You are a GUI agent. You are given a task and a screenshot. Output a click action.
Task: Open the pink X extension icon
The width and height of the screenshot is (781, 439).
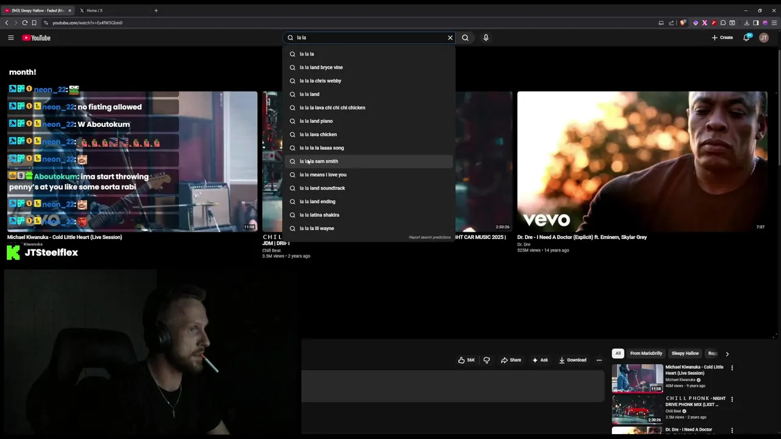pos(705,23)
